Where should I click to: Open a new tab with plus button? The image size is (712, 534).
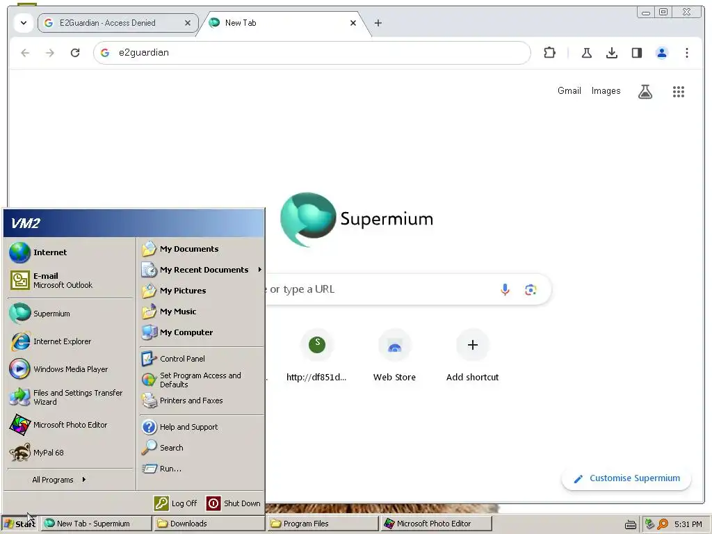(378, 23)
